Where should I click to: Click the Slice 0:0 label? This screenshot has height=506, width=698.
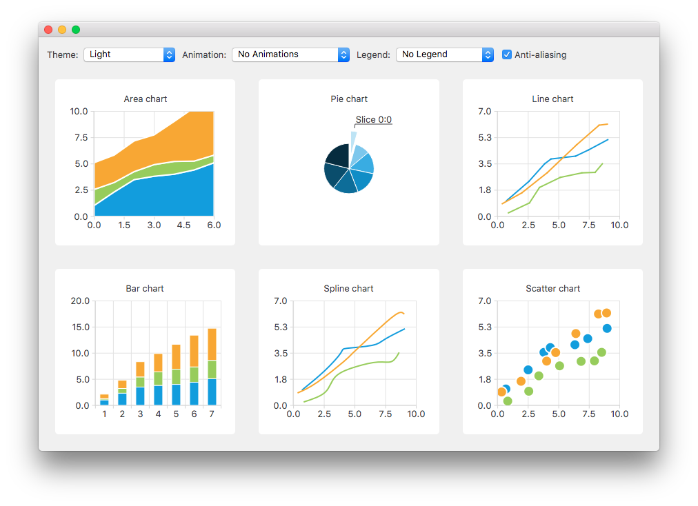(x=373, y=119)
